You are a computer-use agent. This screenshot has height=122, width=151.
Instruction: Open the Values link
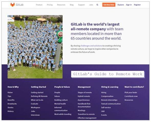point(57,96)
